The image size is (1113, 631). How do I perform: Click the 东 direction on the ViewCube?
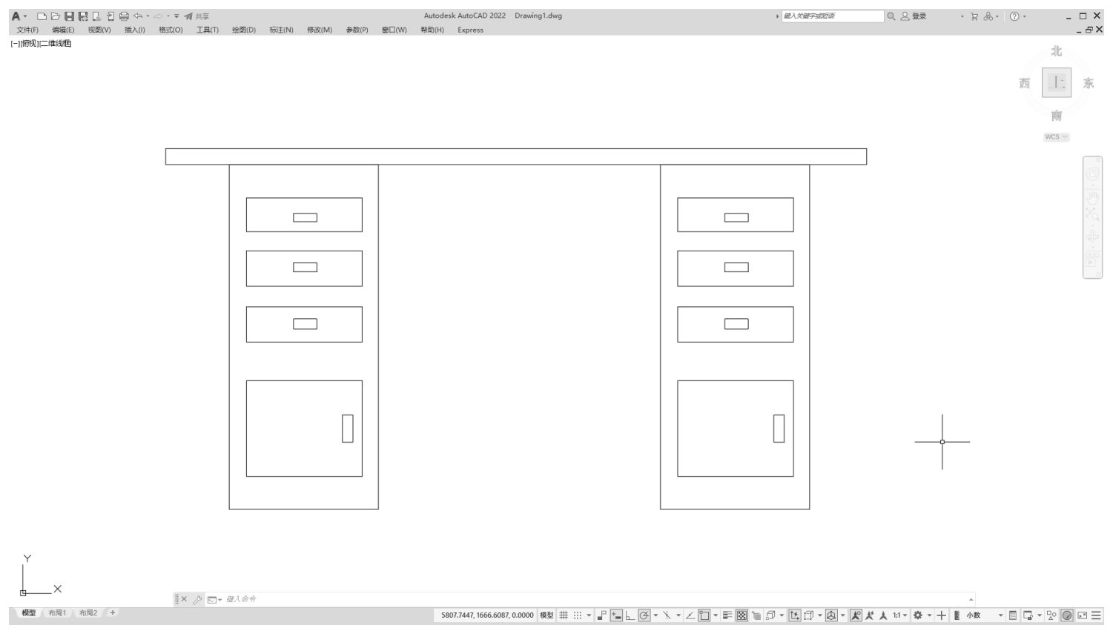click(x=1088, y=83)
